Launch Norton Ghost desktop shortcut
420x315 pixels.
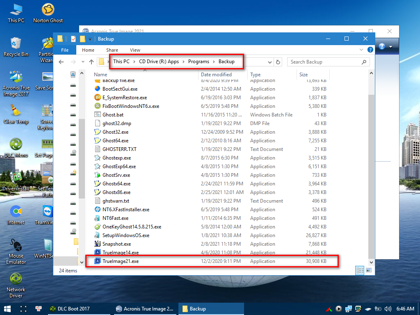tap(48, 13)
